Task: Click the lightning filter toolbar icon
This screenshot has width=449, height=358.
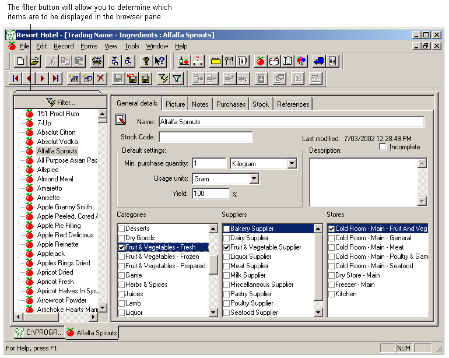Action: click(x=163, y=79)
